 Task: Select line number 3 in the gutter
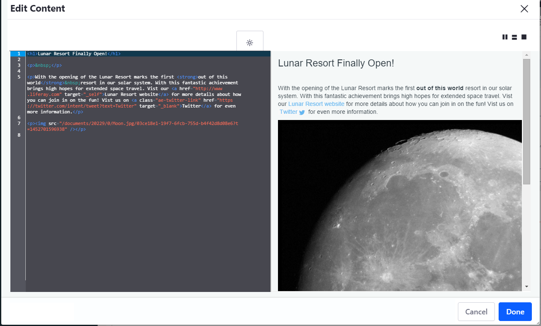[x=19, y=65]
